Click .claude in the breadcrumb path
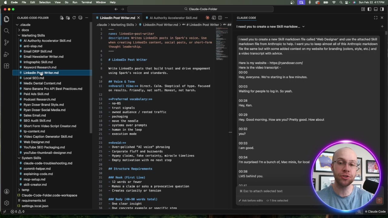The width and height of the screenshot is (388, 218). click(x=102, y=25)
